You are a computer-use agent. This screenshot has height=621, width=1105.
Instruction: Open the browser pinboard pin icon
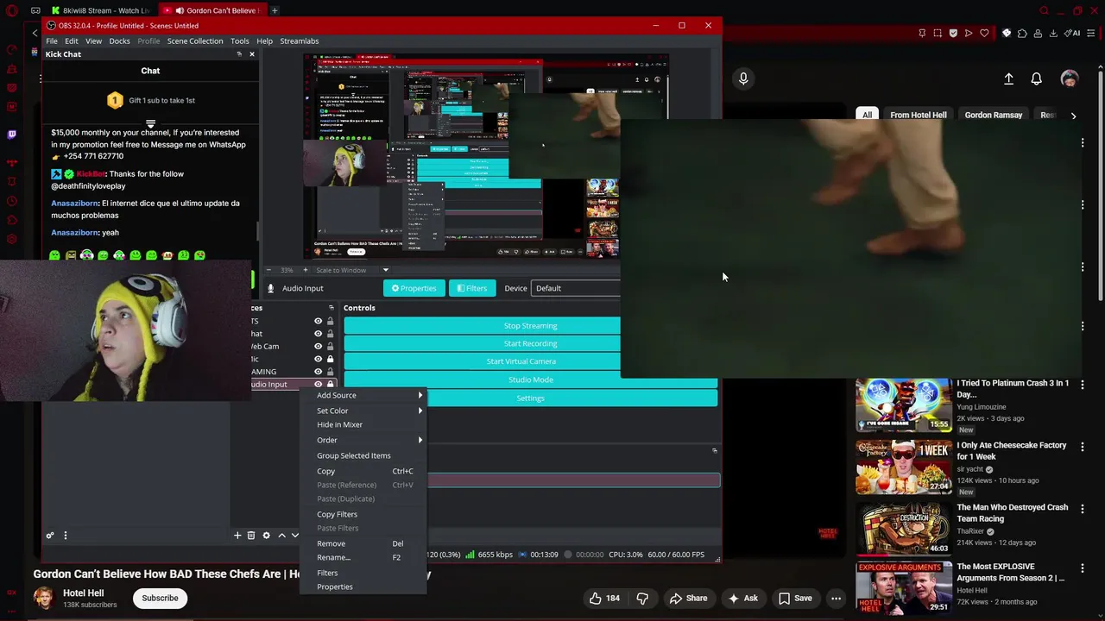coord(922,33)
